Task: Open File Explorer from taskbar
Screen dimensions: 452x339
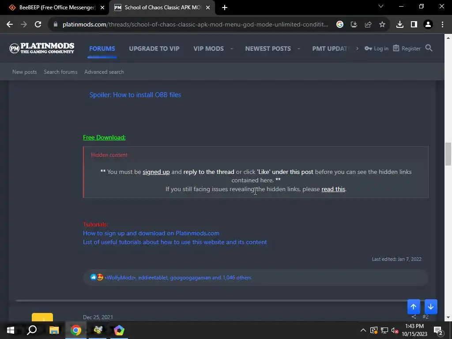Action: 54,330
